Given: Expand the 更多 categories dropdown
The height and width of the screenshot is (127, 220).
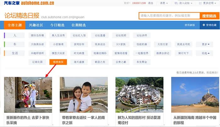Looking at the screenshot, I should tap(204, 44).
